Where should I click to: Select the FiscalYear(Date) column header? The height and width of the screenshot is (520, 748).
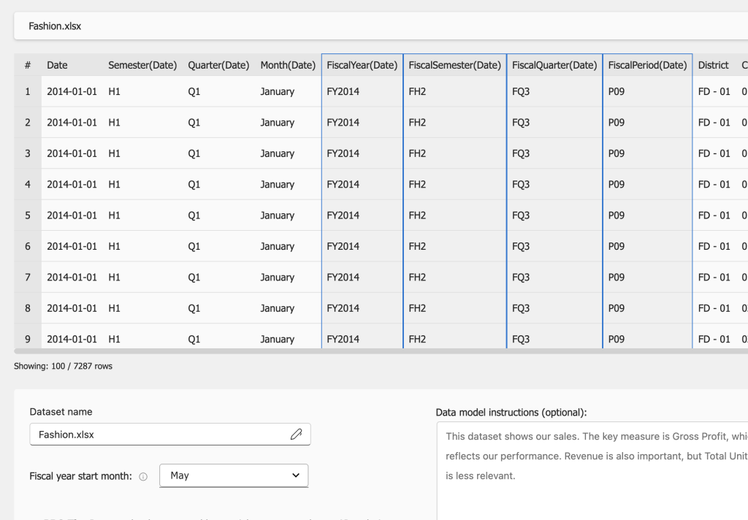(362, 65)
